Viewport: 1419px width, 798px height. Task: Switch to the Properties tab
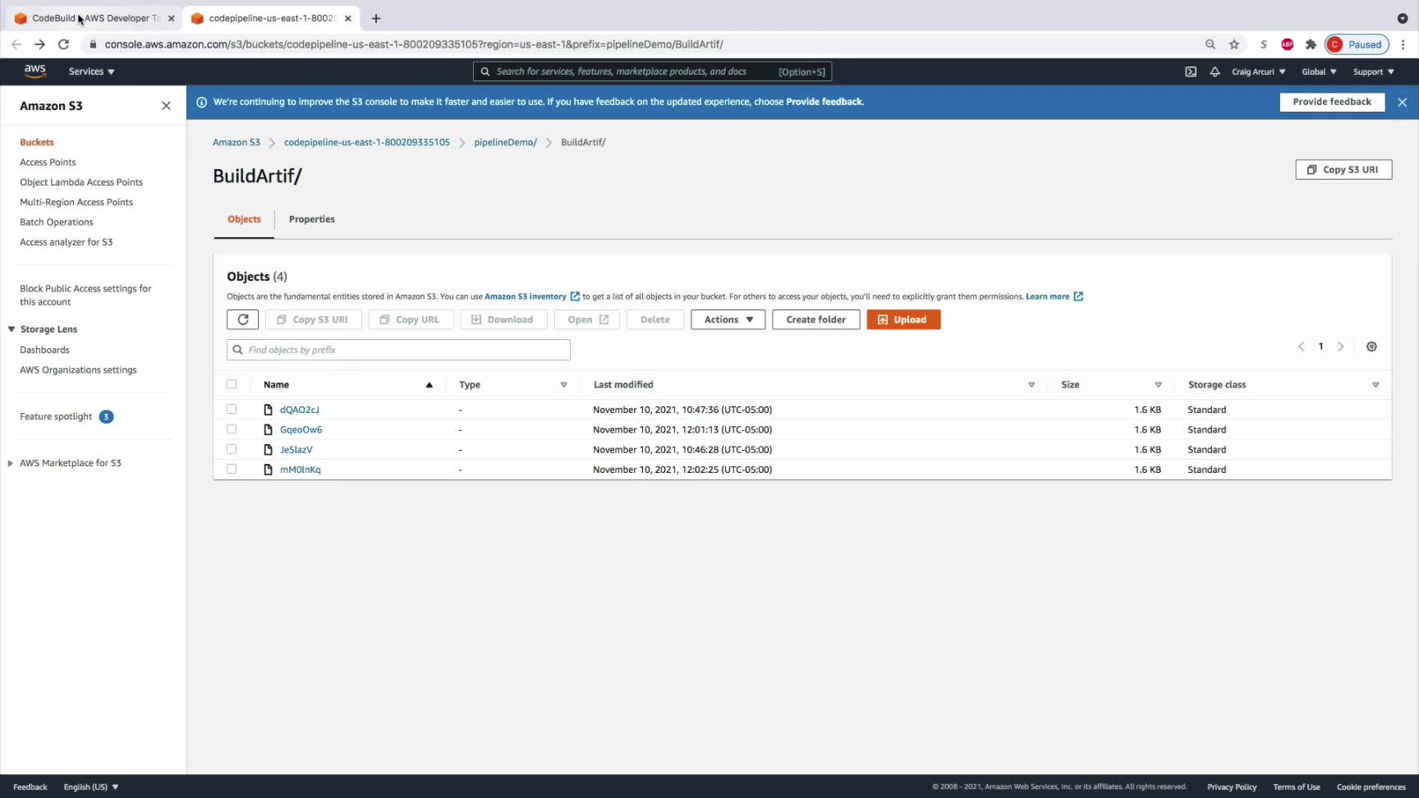[312, 219]
